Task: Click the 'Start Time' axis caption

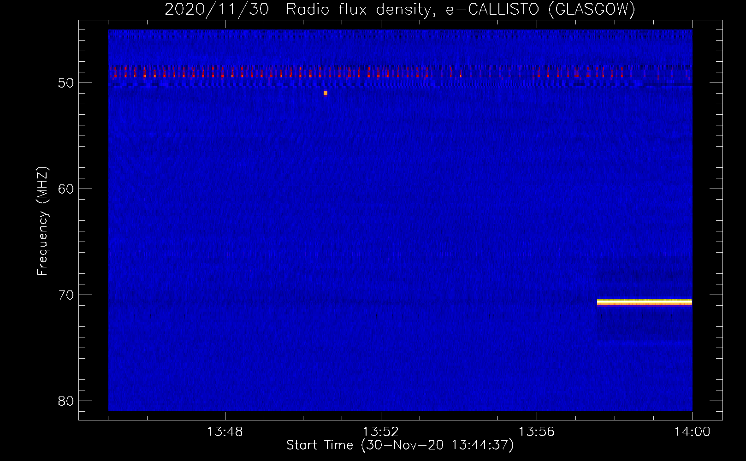Action: (400, 445)
